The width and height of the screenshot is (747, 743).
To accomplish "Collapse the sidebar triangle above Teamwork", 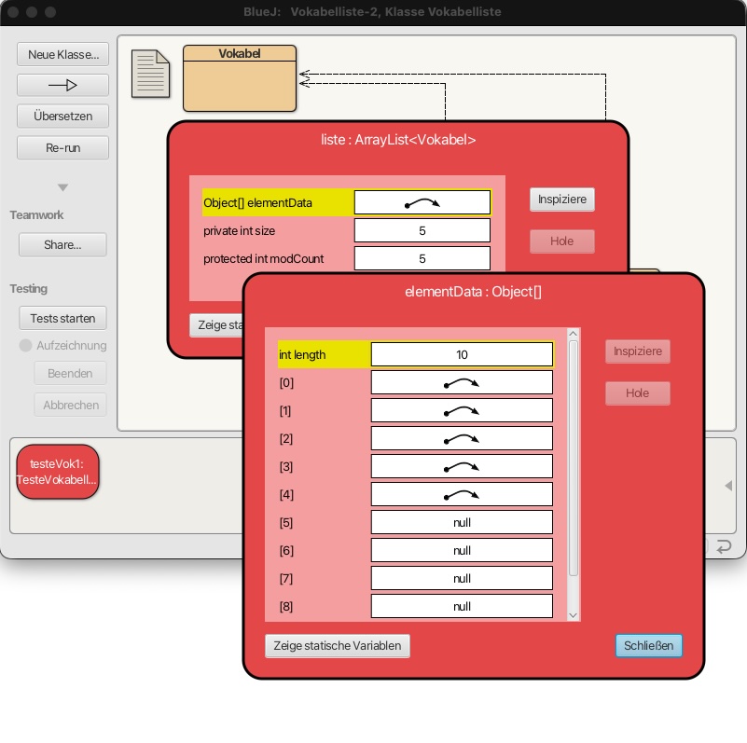I will (x=62, y=187).
